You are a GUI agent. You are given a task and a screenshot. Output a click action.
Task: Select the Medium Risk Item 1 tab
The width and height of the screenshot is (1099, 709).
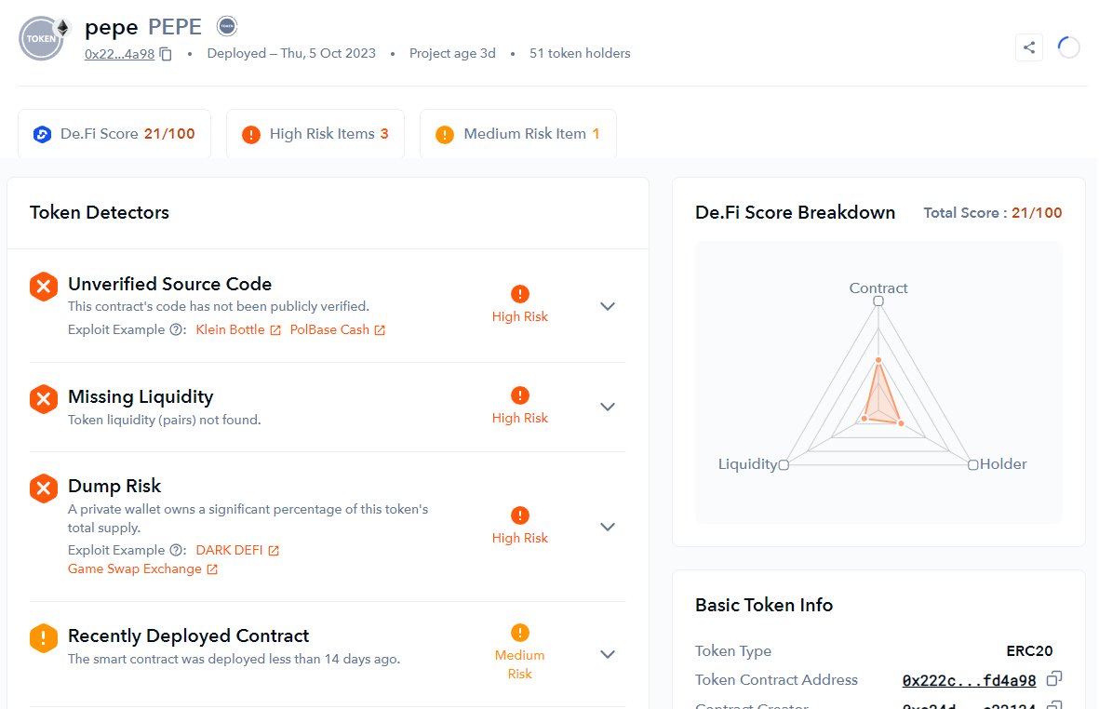(x=518, y=134)
